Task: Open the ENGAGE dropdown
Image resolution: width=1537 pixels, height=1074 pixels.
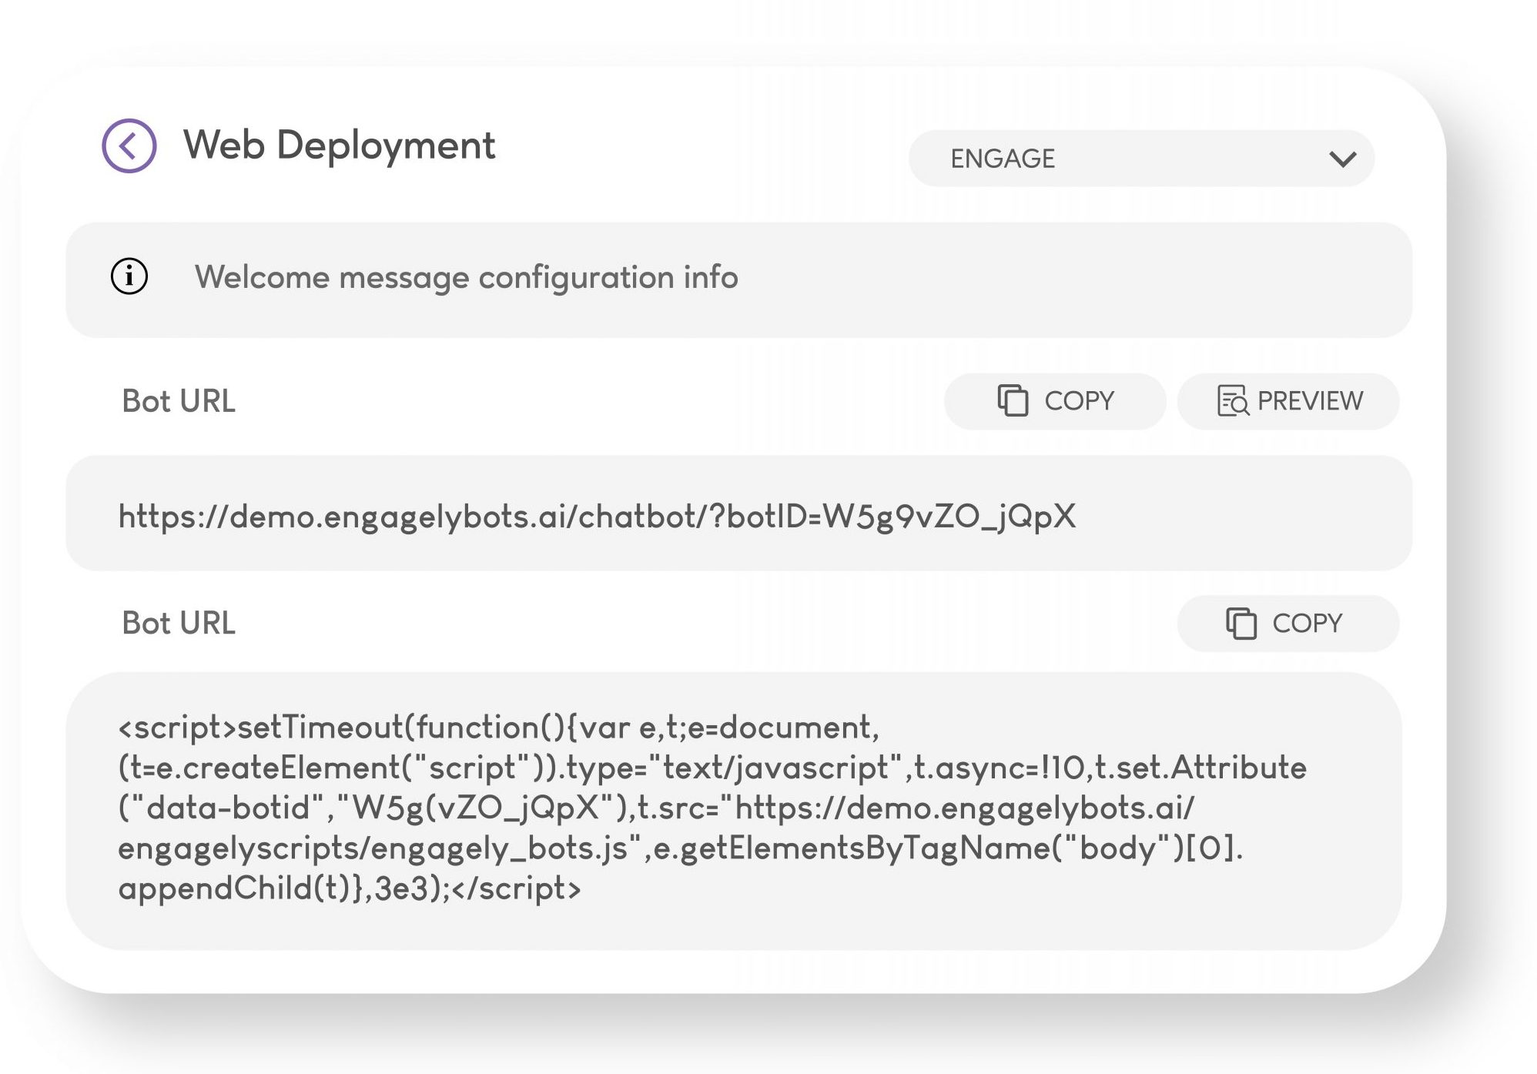Action: point(1141,158)
